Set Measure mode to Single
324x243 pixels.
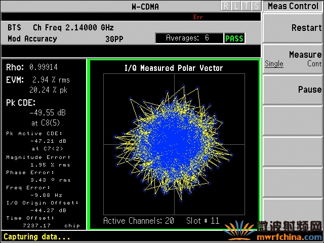274,64
